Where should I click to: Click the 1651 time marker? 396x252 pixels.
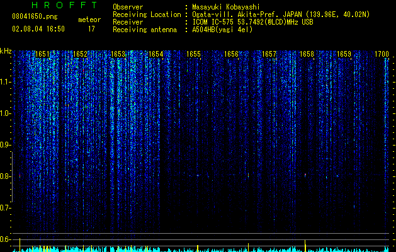(x=42, y=54)
